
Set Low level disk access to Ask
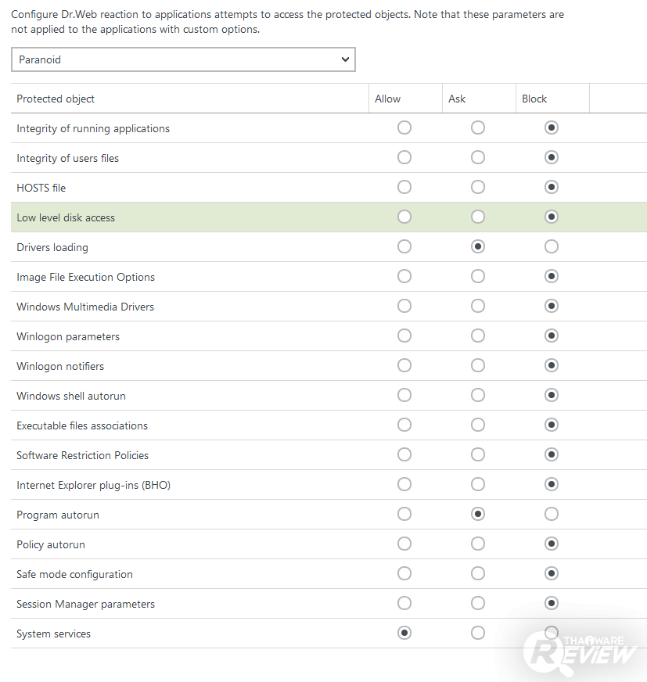click(x=478, y=217)
